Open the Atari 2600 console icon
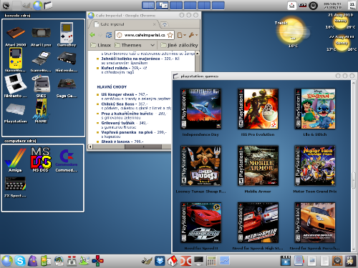The height and width of the screenshot is (268, 358). (x=16, y=34)
